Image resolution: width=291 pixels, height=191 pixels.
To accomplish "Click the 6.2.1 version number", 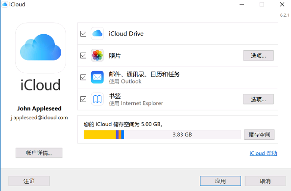I will [285, 15].
